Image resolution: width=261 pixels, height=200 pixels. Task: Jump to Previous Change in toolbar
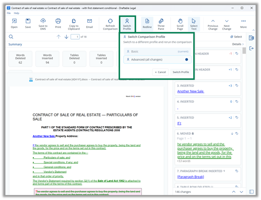(x=213, y=25)
